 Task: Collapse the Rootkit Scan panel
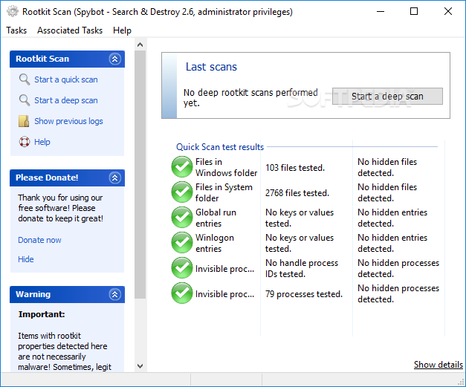click(x=114, y=59)
